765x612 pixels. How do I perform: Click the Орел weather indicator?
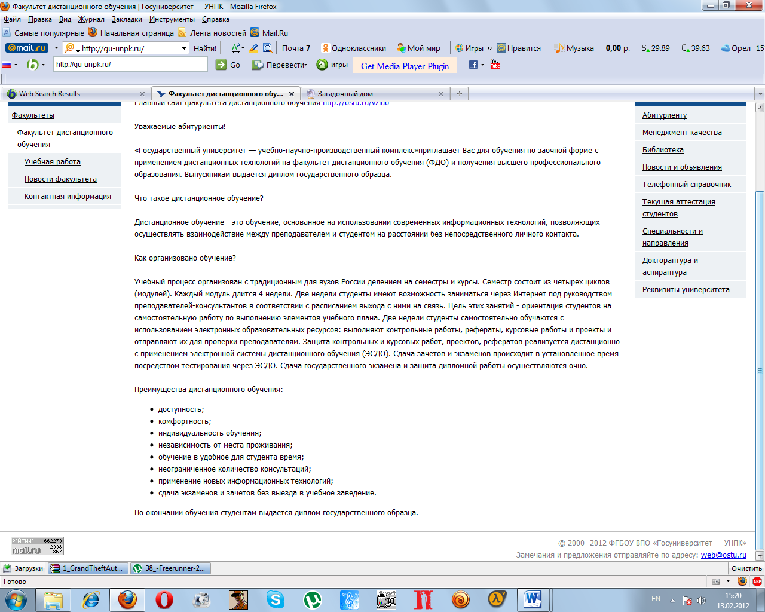[x=742, y=48]
